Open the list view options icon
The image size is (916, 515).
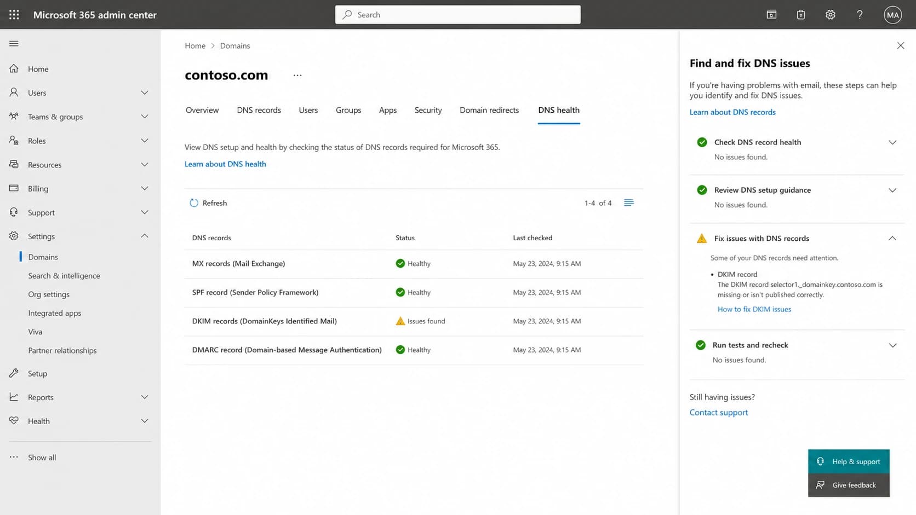pos(629,203)
